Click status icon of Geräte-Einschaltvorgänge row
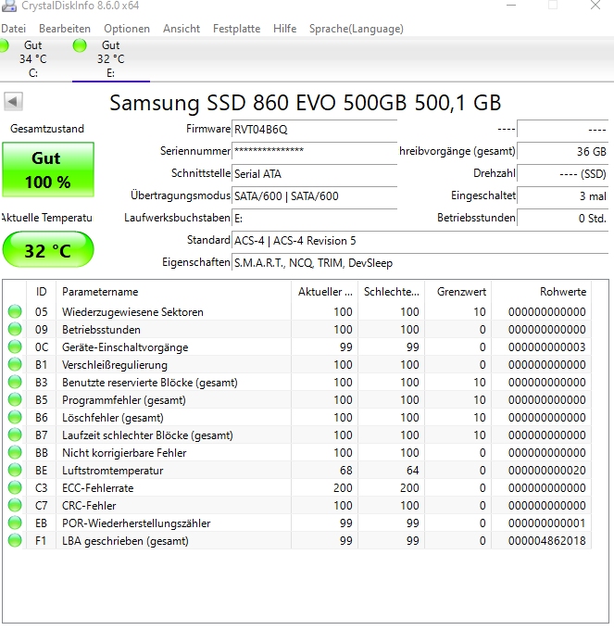This screenshot has height=630, width=614. 15,347
